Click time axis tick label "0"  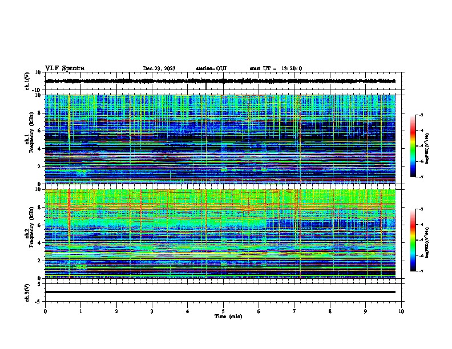[x=45, y=311]
